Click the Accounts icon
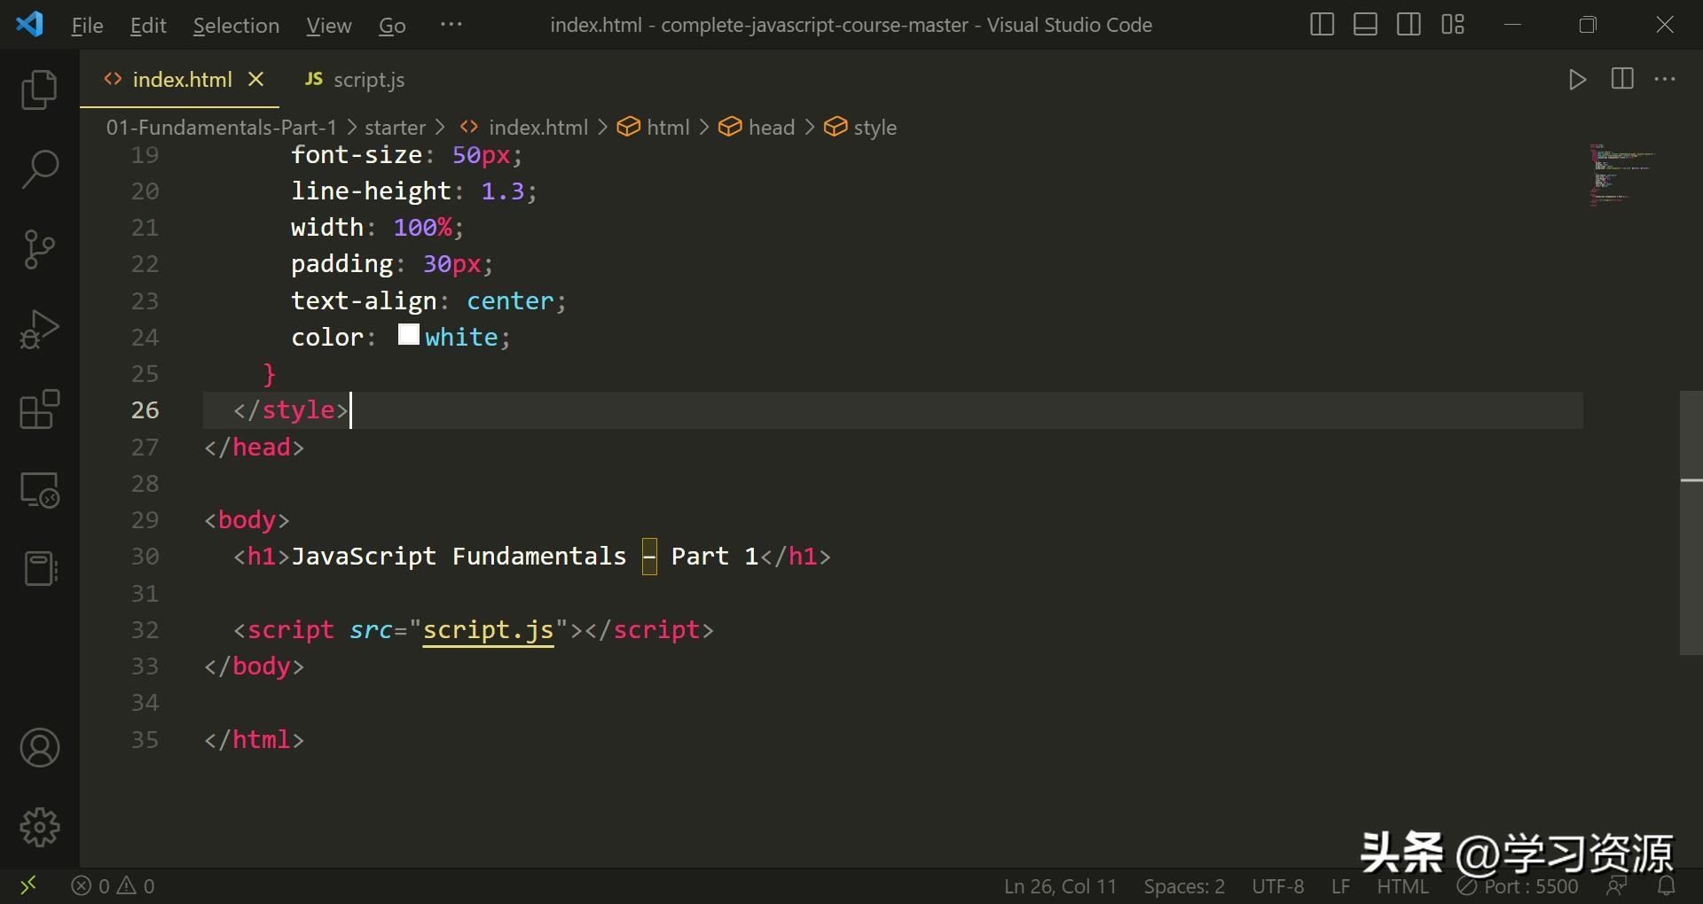Image resolution: width=1703 pixels, height=904 pixels. [39, 748]
